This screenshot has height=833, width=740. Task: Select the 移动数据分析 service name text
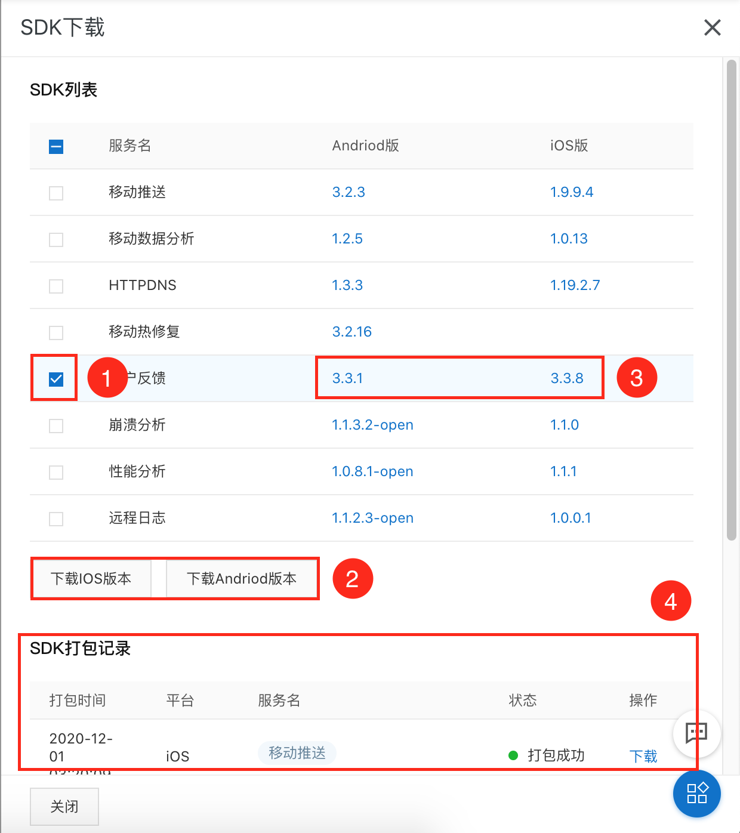pos(152,239)
